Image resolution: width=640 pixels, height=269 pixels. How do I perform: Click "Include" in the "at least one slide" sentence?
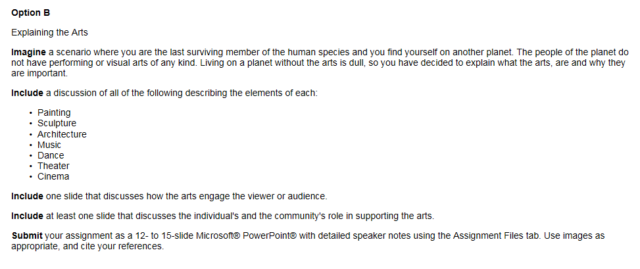[27, 216]
